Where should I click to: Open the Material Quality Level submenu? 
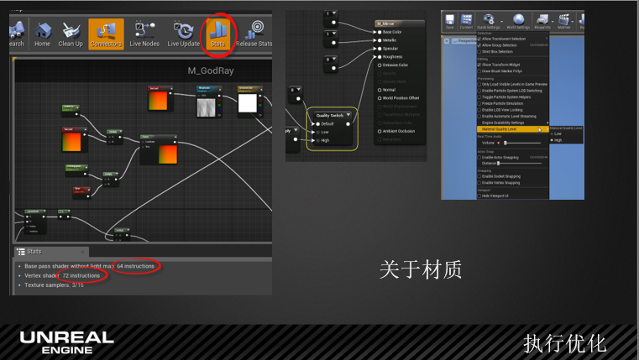[x=513, y=129]
